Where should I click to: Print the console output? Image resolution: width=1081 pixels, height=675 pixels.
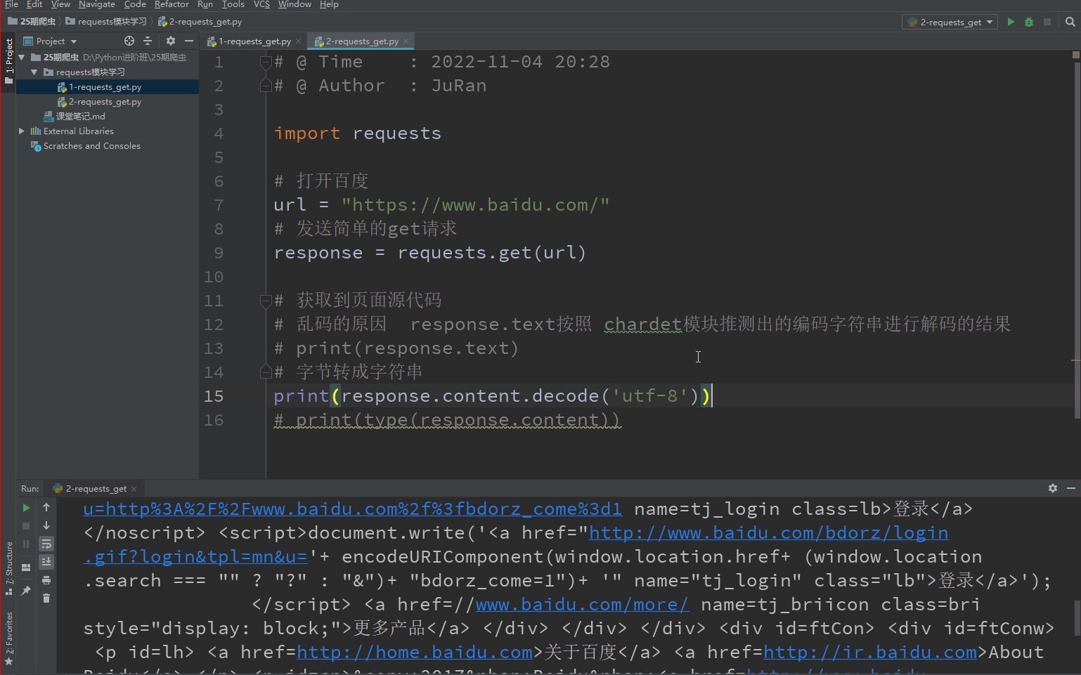pos(46,580)
